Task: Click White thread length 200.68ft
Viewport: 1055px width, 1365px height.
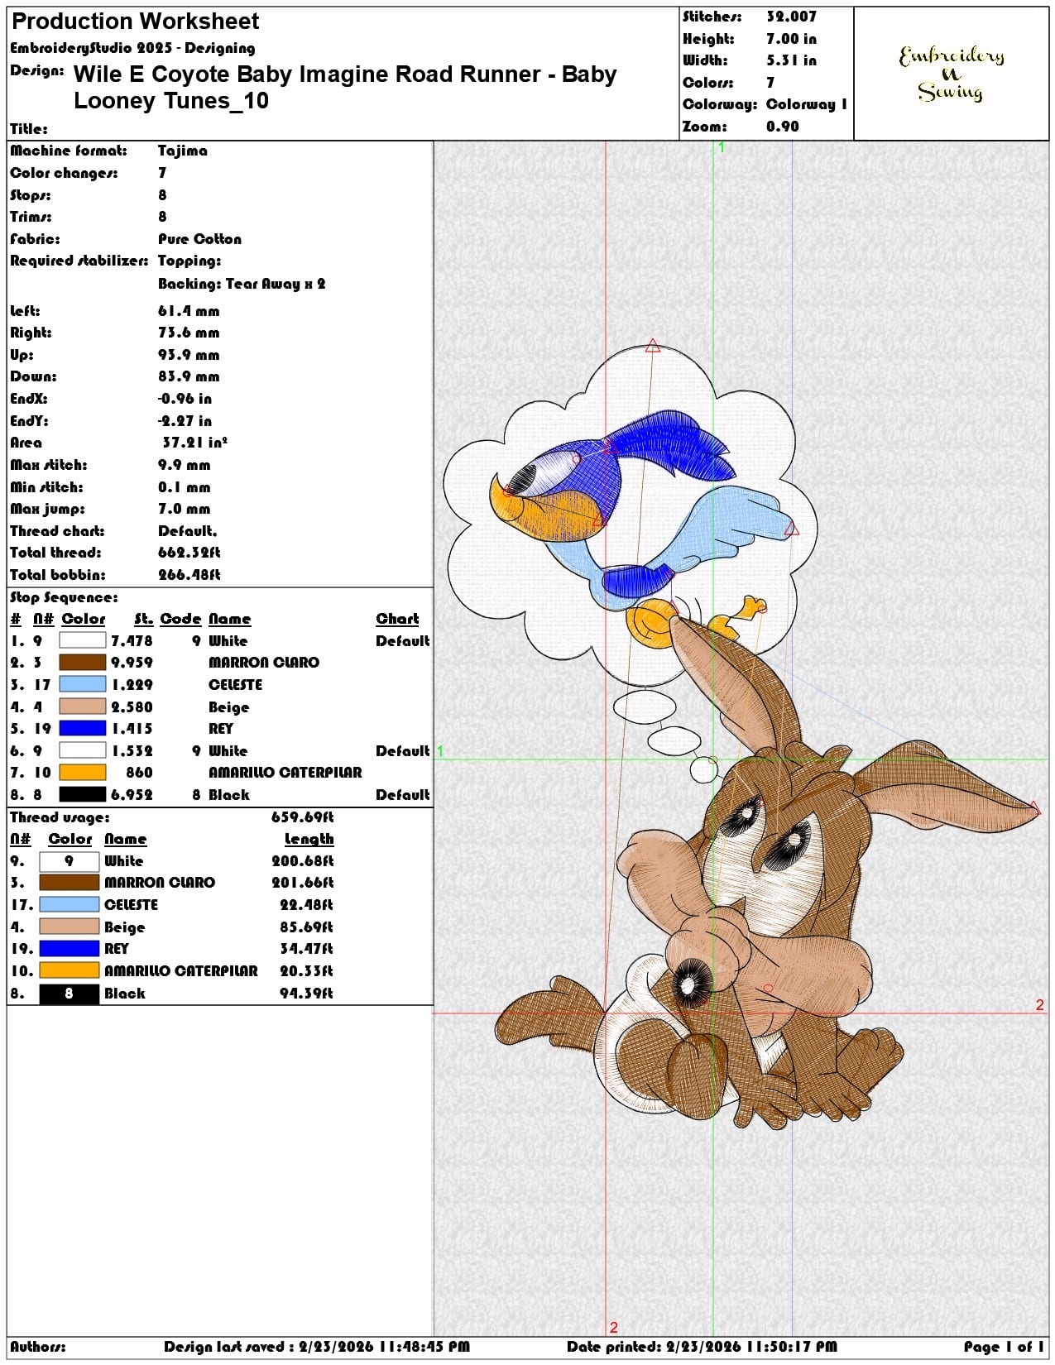Action: tap(303, 861)
